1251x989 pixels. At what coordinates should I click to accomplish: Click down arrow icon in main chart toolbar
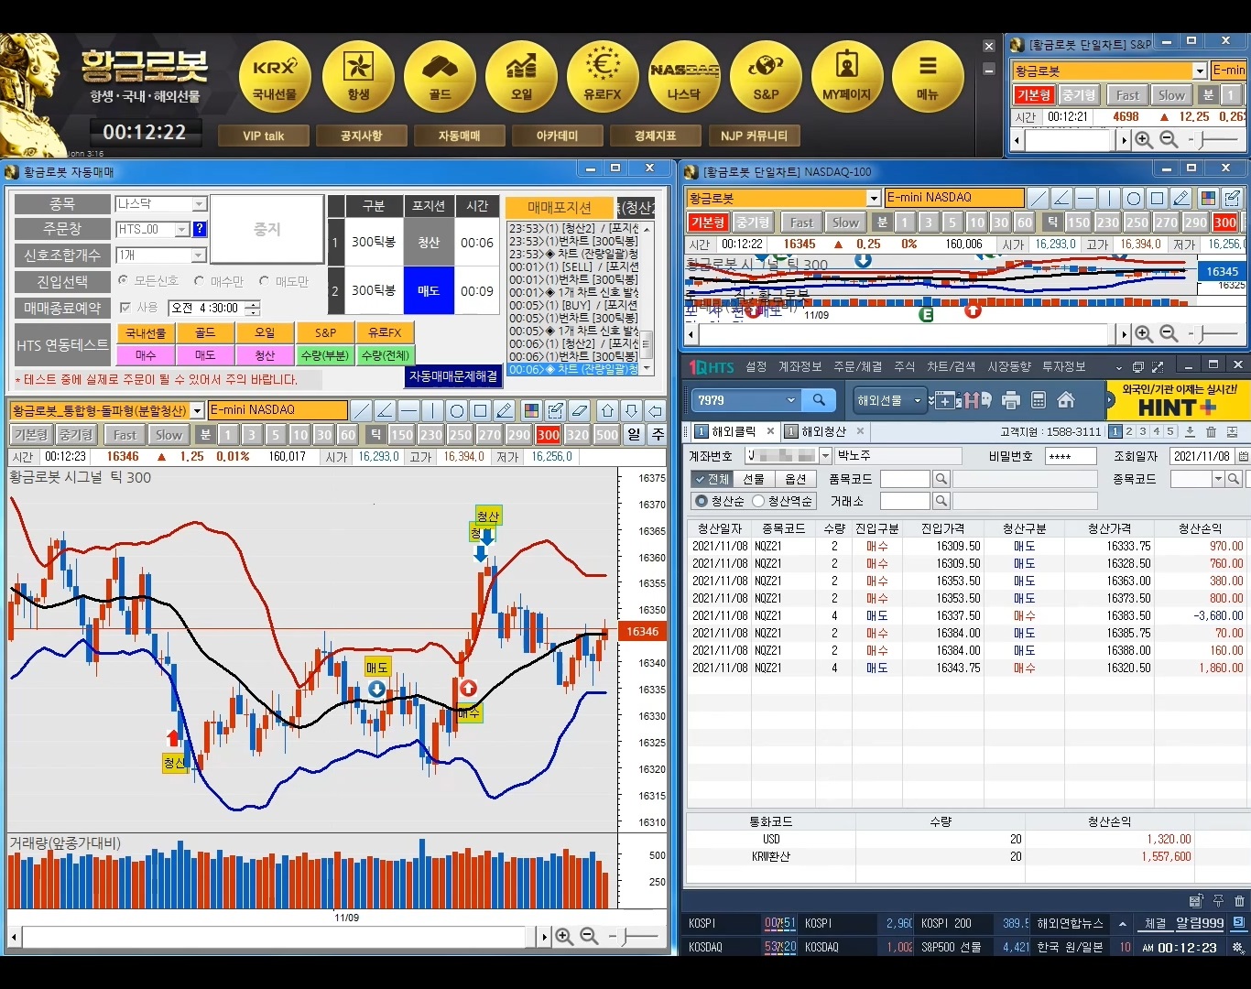pyautogui.click(x=631, y=410)
